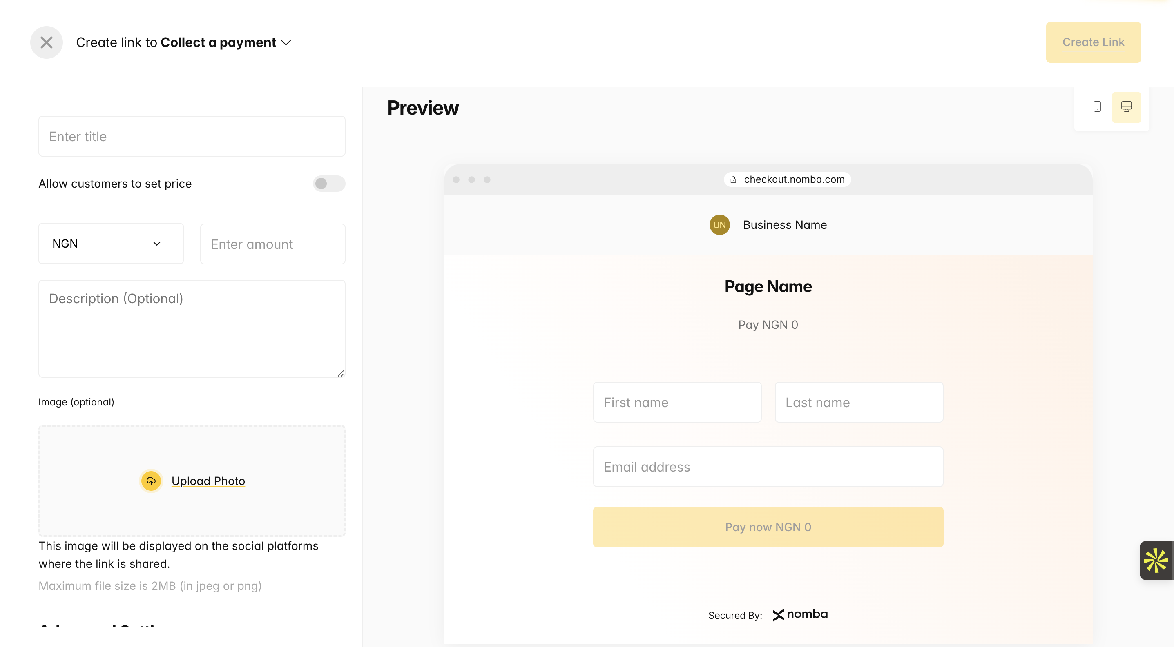Click the Enter title field
The height and width of the screenshot is (647, 1174).
(x=192, y=137)
